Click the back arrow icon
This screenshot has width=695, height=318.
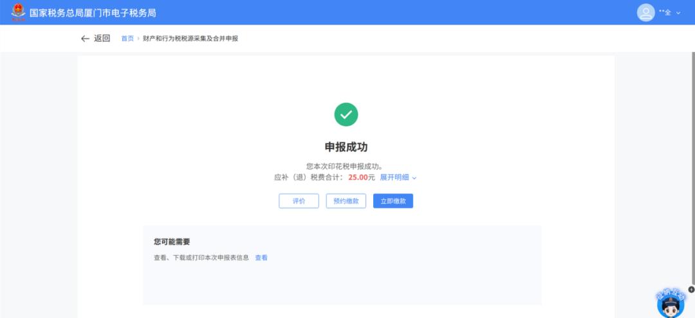click(85, 39)
